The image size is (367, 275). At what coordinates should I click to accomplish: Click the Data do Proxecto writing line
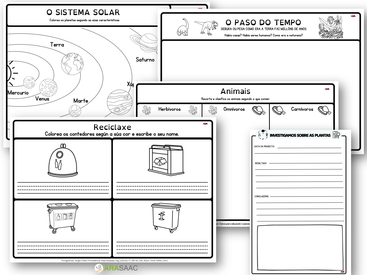(309, 147)
